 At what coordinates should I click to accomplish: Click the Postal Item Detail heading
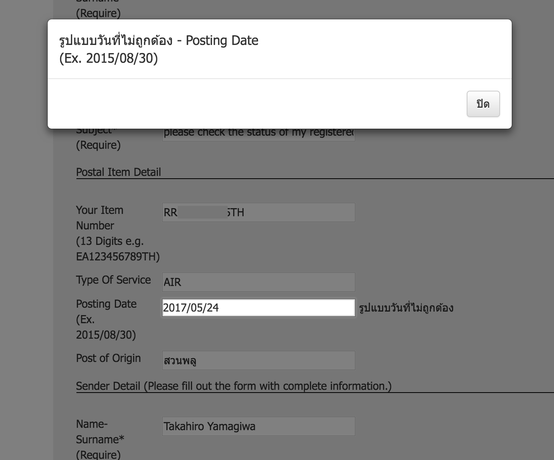(x=118, y=172)
